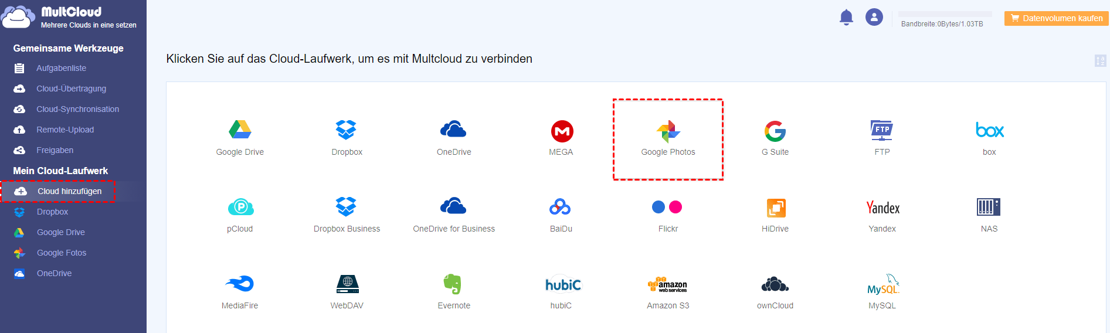Open Cloud-Übertragung in sidebar
The image size is (1110, 333).
[x=71, y=89]
